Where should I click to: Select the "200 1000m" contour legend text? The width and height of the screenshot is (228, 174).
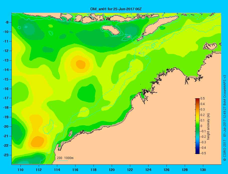[65, 158]
